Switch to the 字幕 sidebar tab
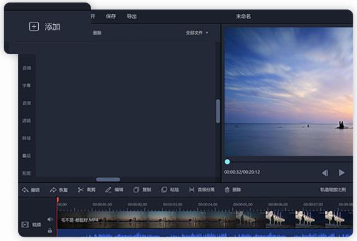 coord(27,85)
